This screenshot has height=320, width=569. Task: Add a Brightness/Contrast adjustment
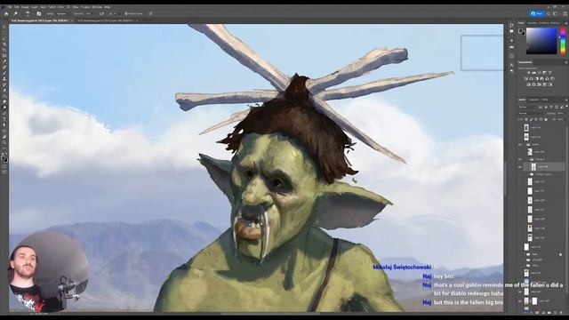pos(529,73)
